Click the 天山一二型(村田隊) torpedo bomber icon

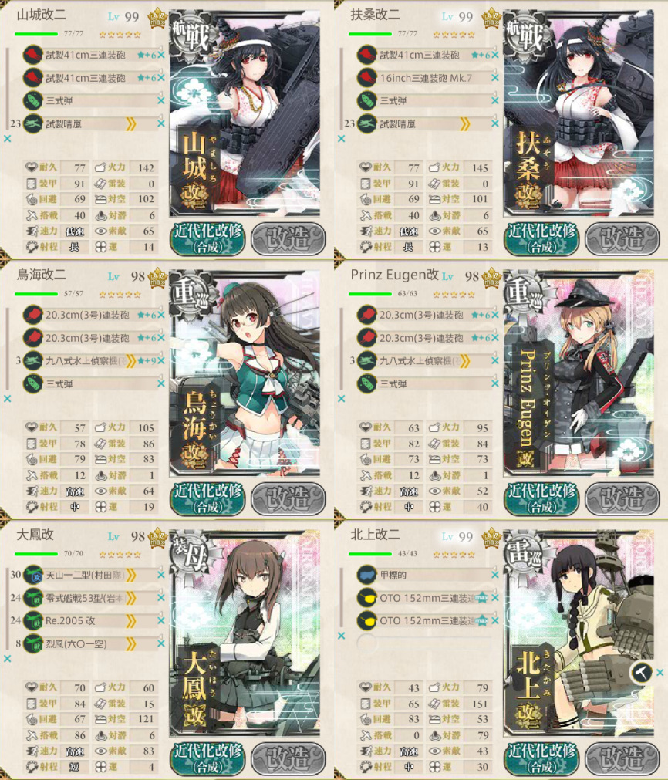tap(33, 575)
